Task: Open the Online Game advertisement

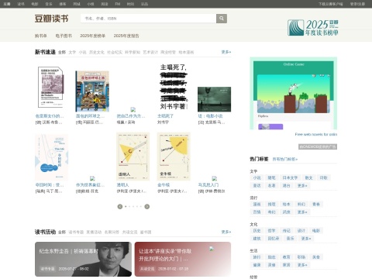Action: click(294, 93)
